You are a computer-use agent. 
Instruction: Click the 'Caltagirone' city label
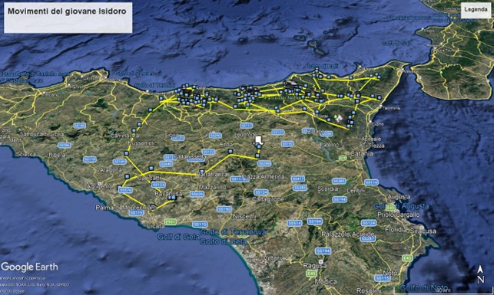click(x=268, y=199)
